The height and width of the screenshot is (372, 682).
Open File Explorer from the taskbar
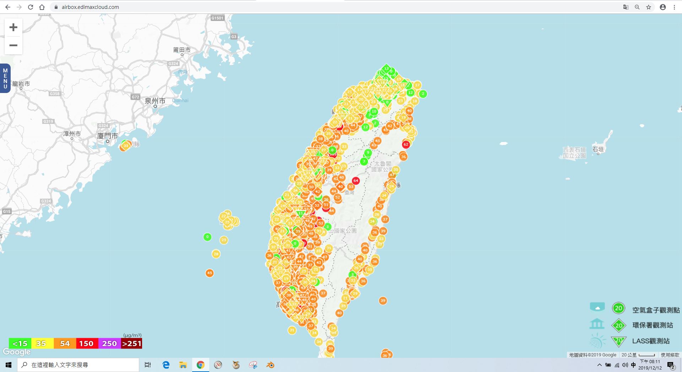pos(183,365)
